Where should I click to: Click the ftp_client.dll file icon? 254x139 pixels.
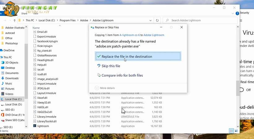click(x=34, y=51)
